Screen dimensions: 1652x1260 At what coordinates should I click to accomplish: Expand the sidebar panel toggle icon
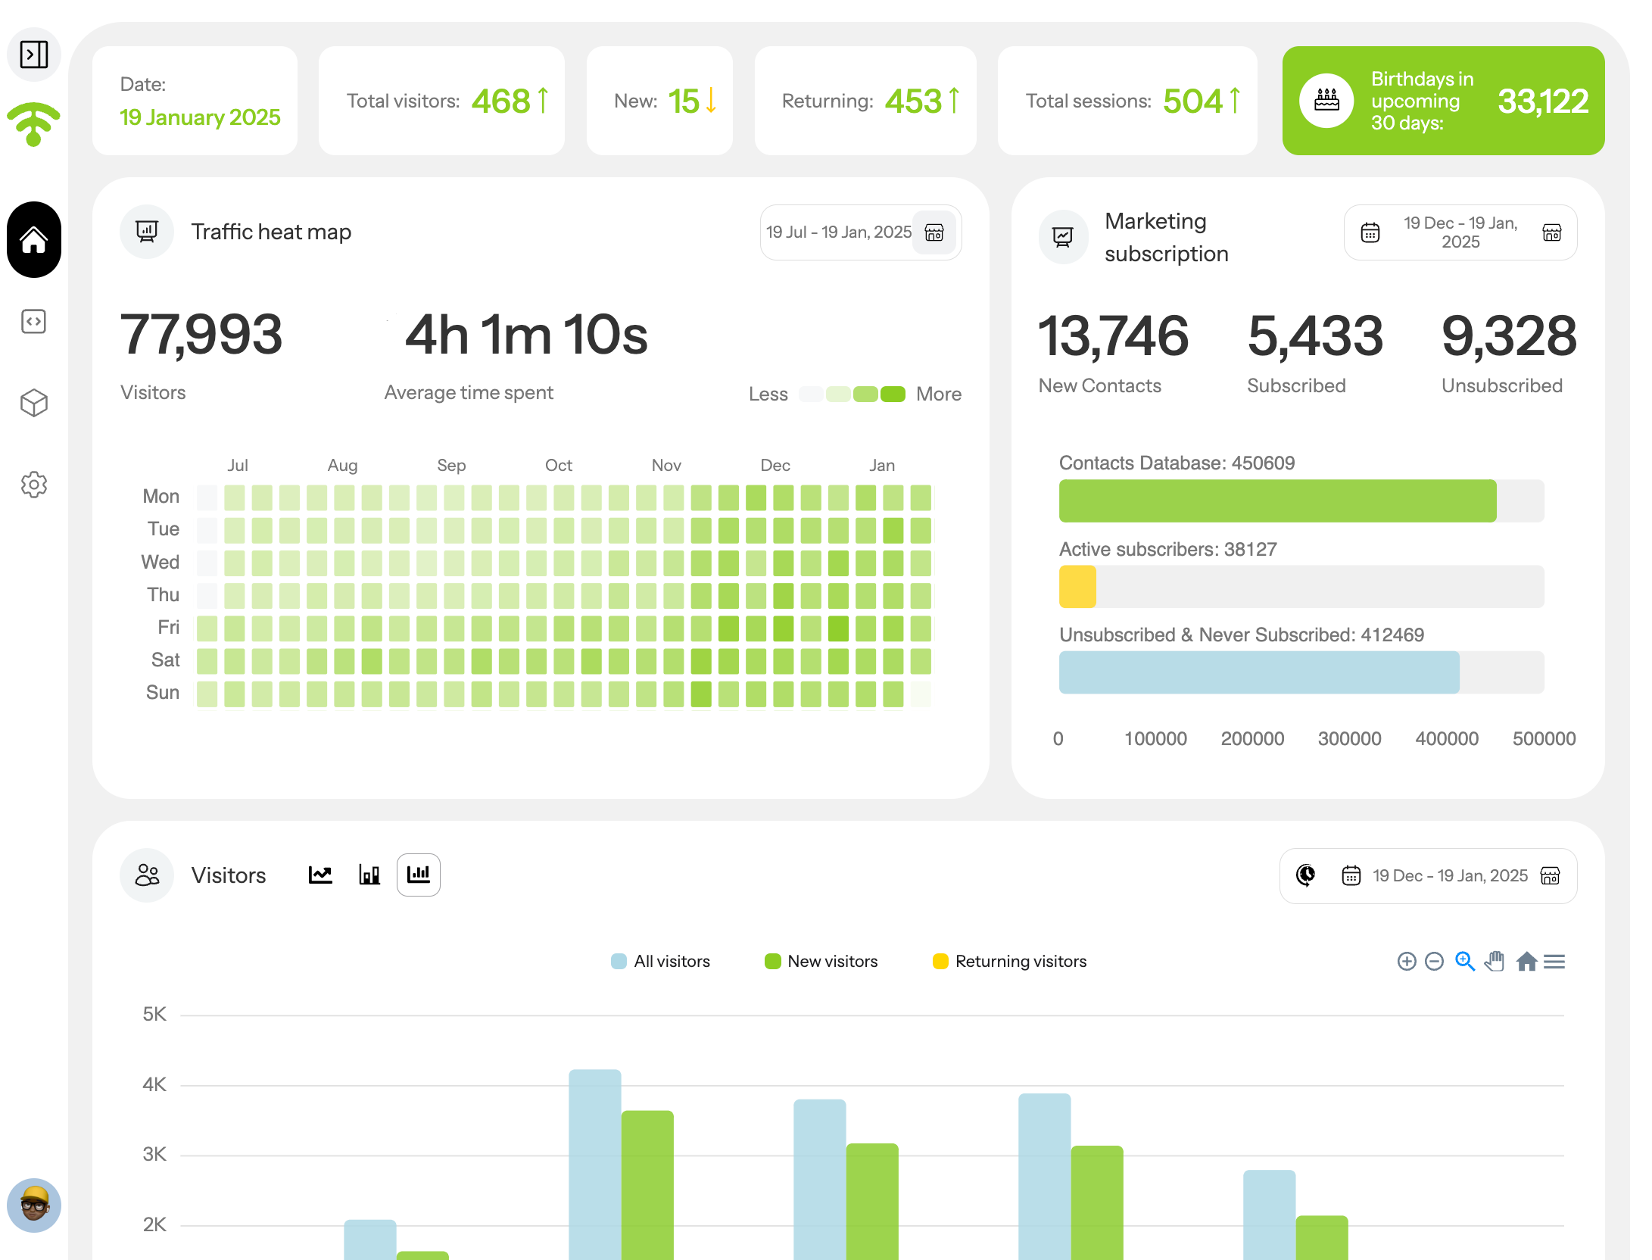point(34,55)
